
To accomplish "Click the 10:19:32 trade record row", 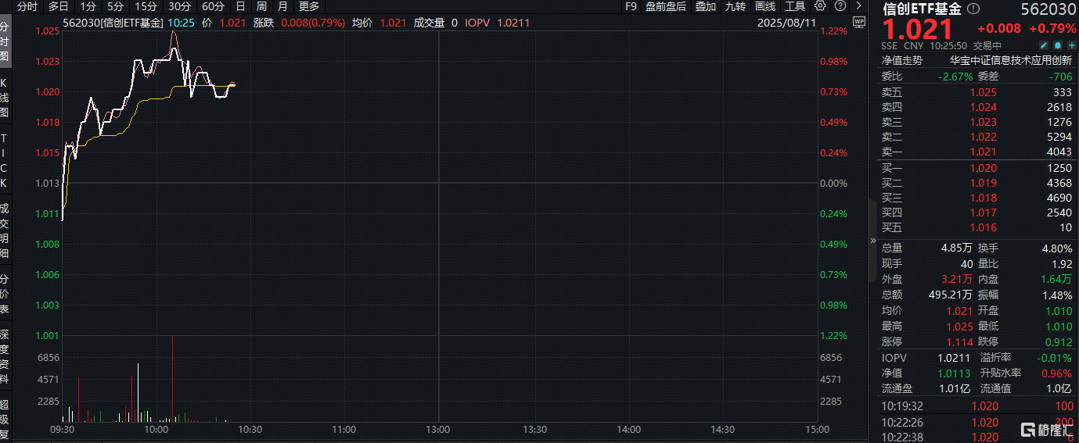I will [976, 406].
